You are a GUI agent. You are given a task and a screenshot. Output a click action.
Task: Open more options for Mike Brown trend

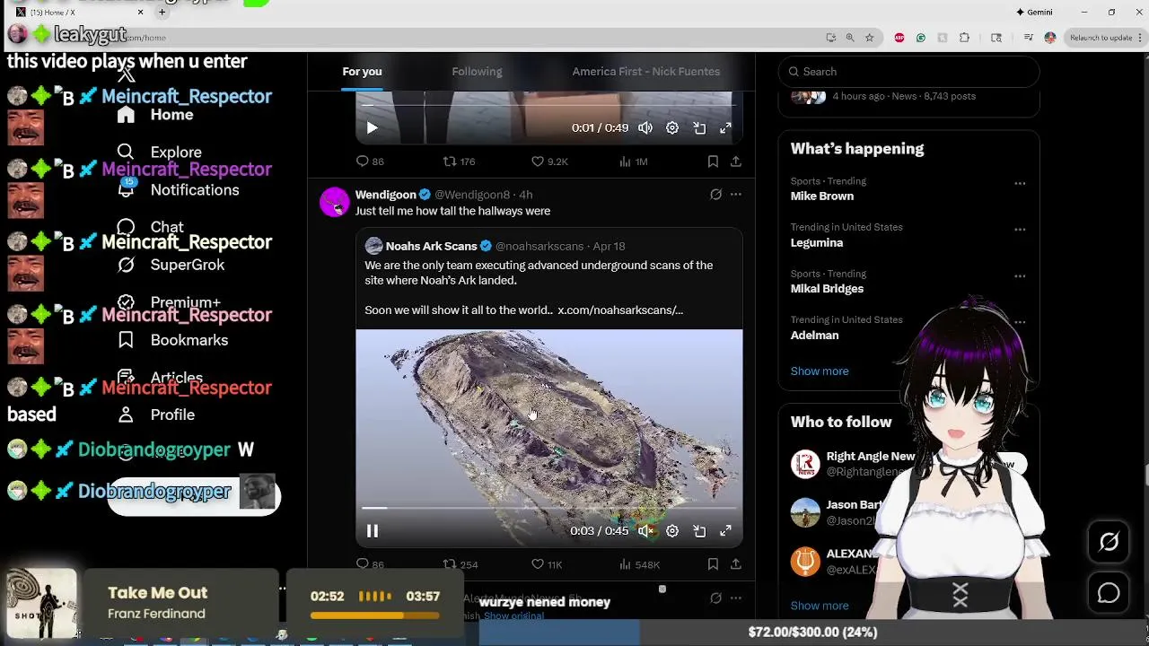[x=1020, y=184]
